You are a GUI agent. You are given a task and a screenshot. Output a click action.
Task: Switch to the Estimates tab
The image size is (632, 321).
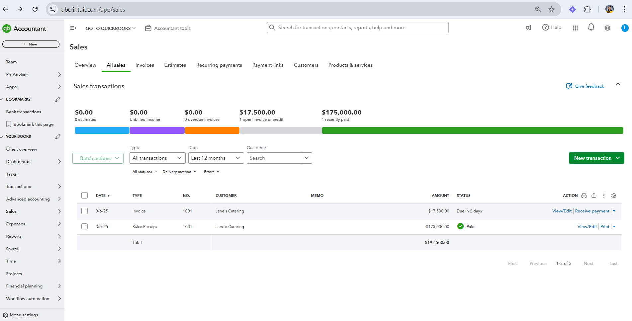point(175,65)
